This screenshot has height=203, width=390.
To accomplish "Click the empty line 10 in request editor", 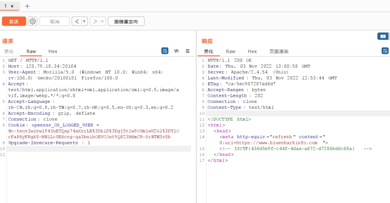I will tap(99, 148).
